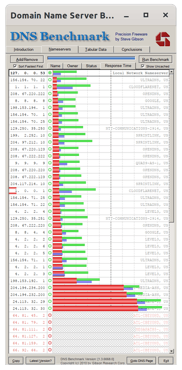This screenshot has width=182, height=370.
Task: Click the status circle for 9.9.9.9
Action: tap(50, 163)
